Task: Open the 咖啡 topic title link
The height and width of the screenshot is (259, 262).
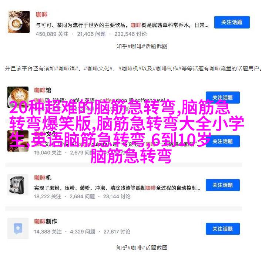Action: [41, 14]
